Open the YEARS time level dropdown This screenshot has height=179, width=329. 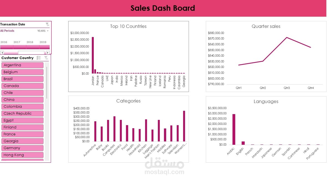point(43,31)
